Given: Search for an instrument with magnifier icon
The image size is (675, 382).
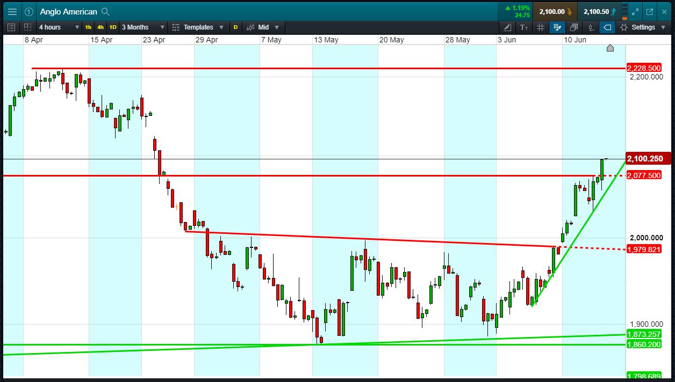Looking at the screenshot, I should (x=105, y=11).
